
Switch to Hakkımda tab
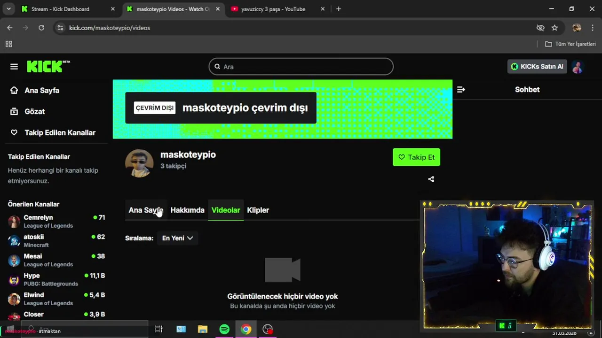pyautogui.click(x=187, y=210)
